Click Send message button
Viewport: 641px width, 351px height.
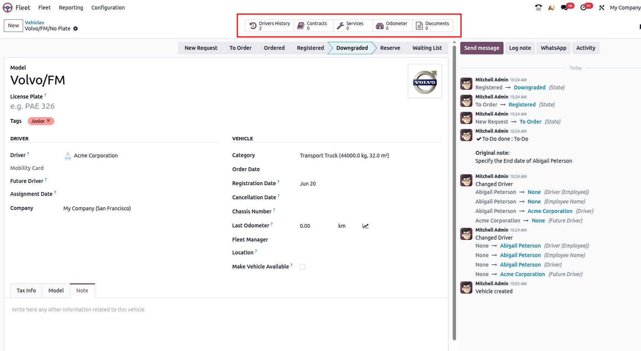(482, 48)
